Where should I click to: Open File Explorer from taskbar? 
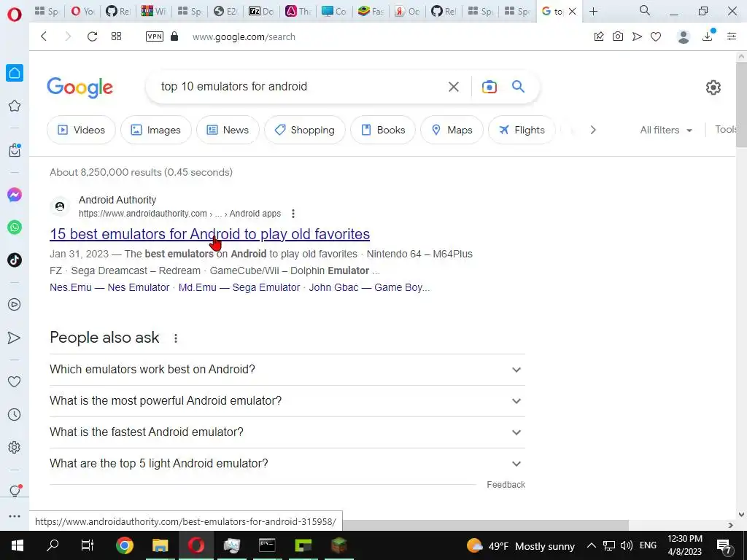[160, 545]
